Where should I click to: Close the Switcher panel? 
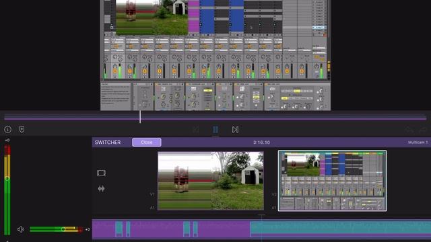147,142
